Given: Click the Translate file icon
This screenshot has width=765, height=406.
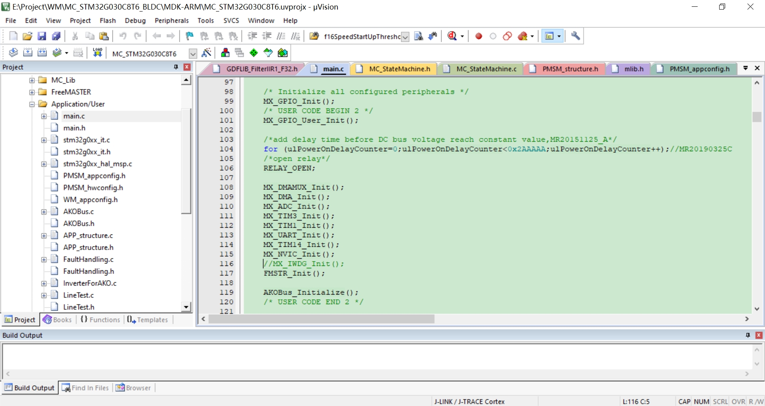Looking at the screenshot, I should click(13, 53).
